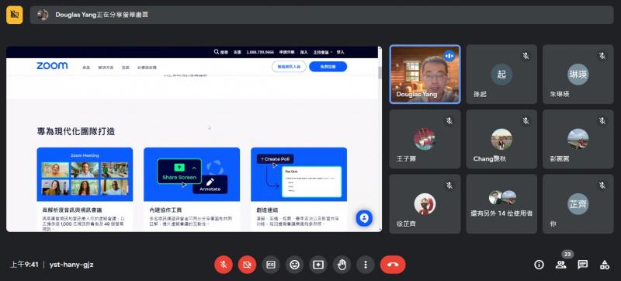This screenshot has width=621, height=281.
Task: Click the Zoom Meeting gallery card image
Action: coord(85,174)
